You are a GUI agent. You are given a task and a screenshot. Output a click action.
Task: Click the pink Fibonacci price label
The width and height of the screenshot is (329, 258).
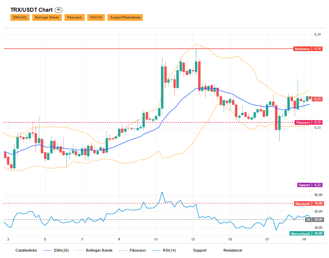click(309, 122)
